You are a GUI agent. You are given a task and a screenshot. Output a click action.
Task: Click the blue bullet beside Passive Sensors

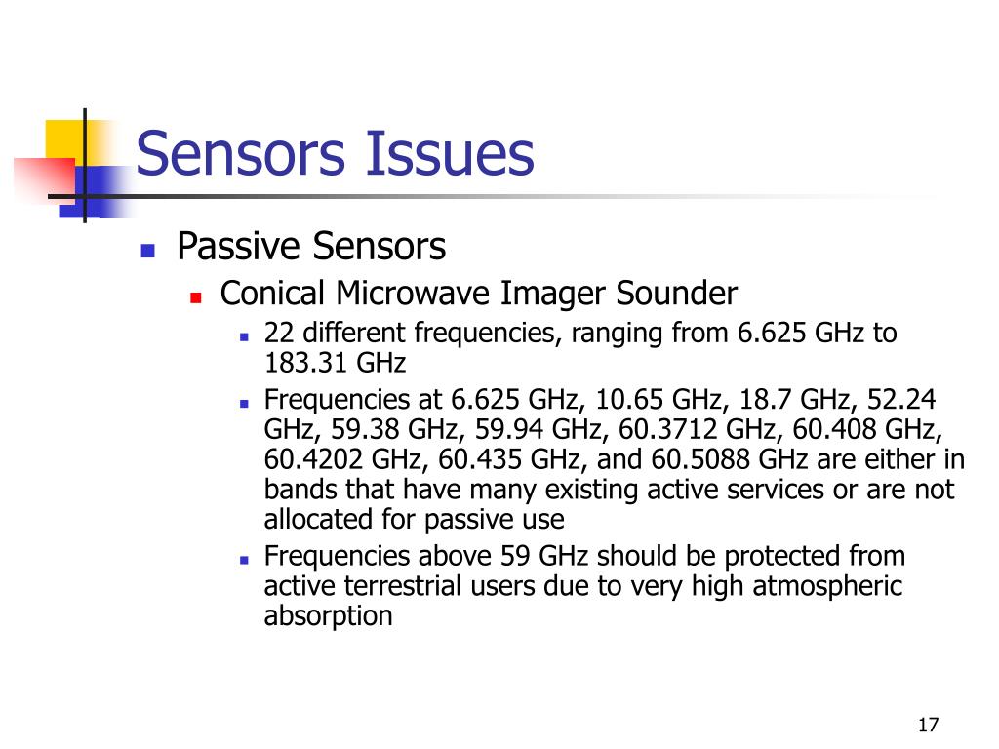148,250
